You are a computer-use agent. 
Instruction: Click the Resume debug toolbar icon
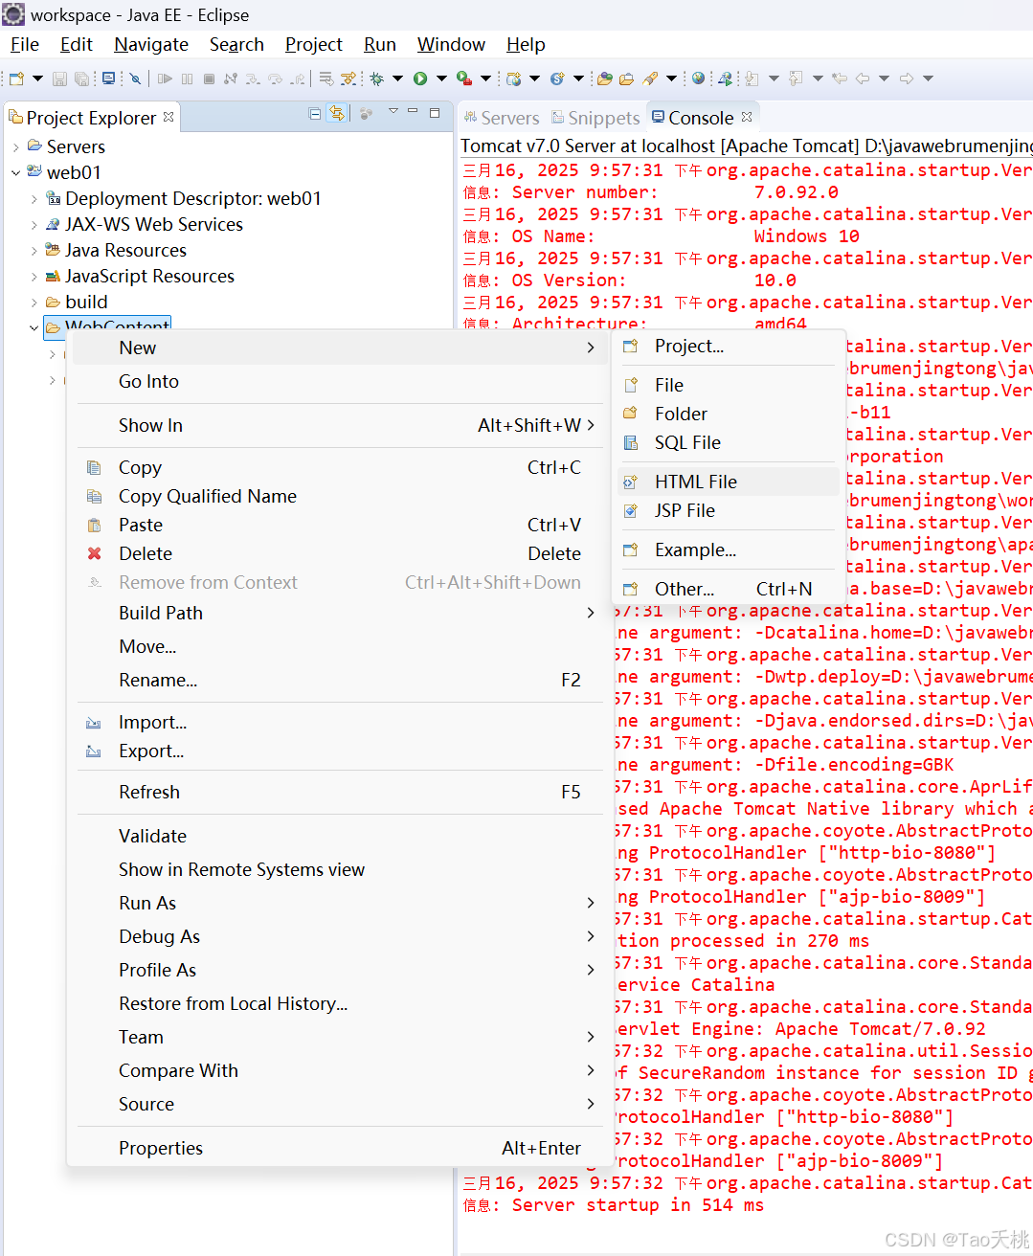coord(165,78)
